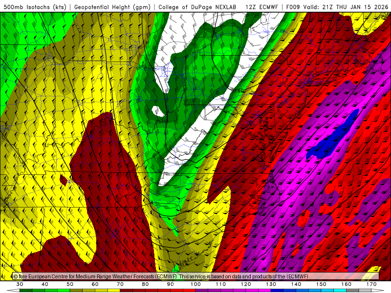
Task: Click the '80' legend scale value
Action: click(145, 284)
